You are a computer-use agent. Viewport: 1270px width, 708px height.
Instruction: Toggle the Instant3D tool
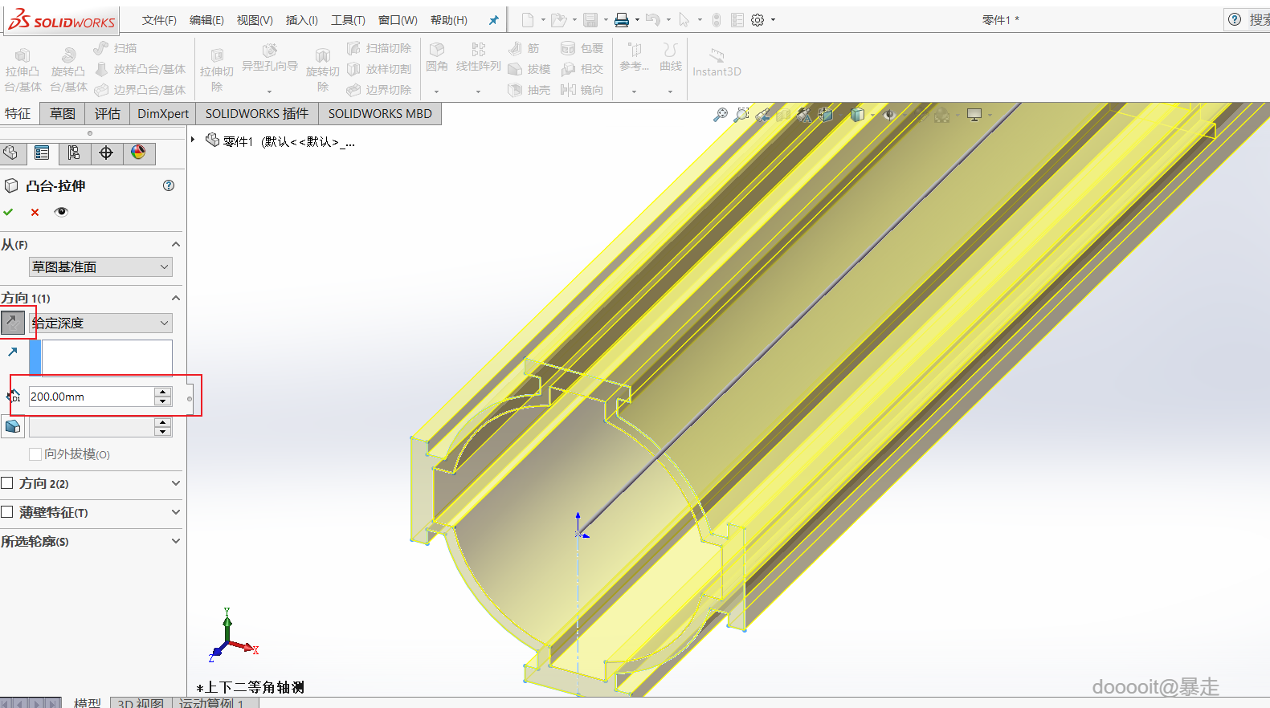click(x=717, y=62)
